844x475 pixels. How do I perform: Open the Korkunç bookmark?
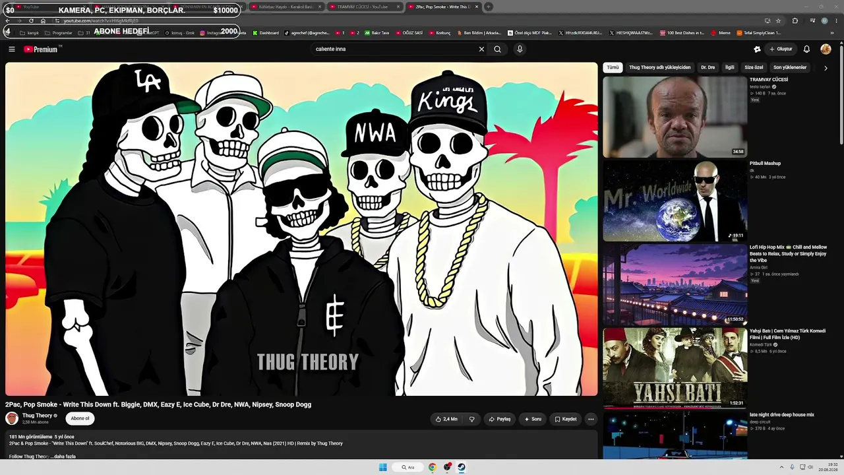pos(440,33)
